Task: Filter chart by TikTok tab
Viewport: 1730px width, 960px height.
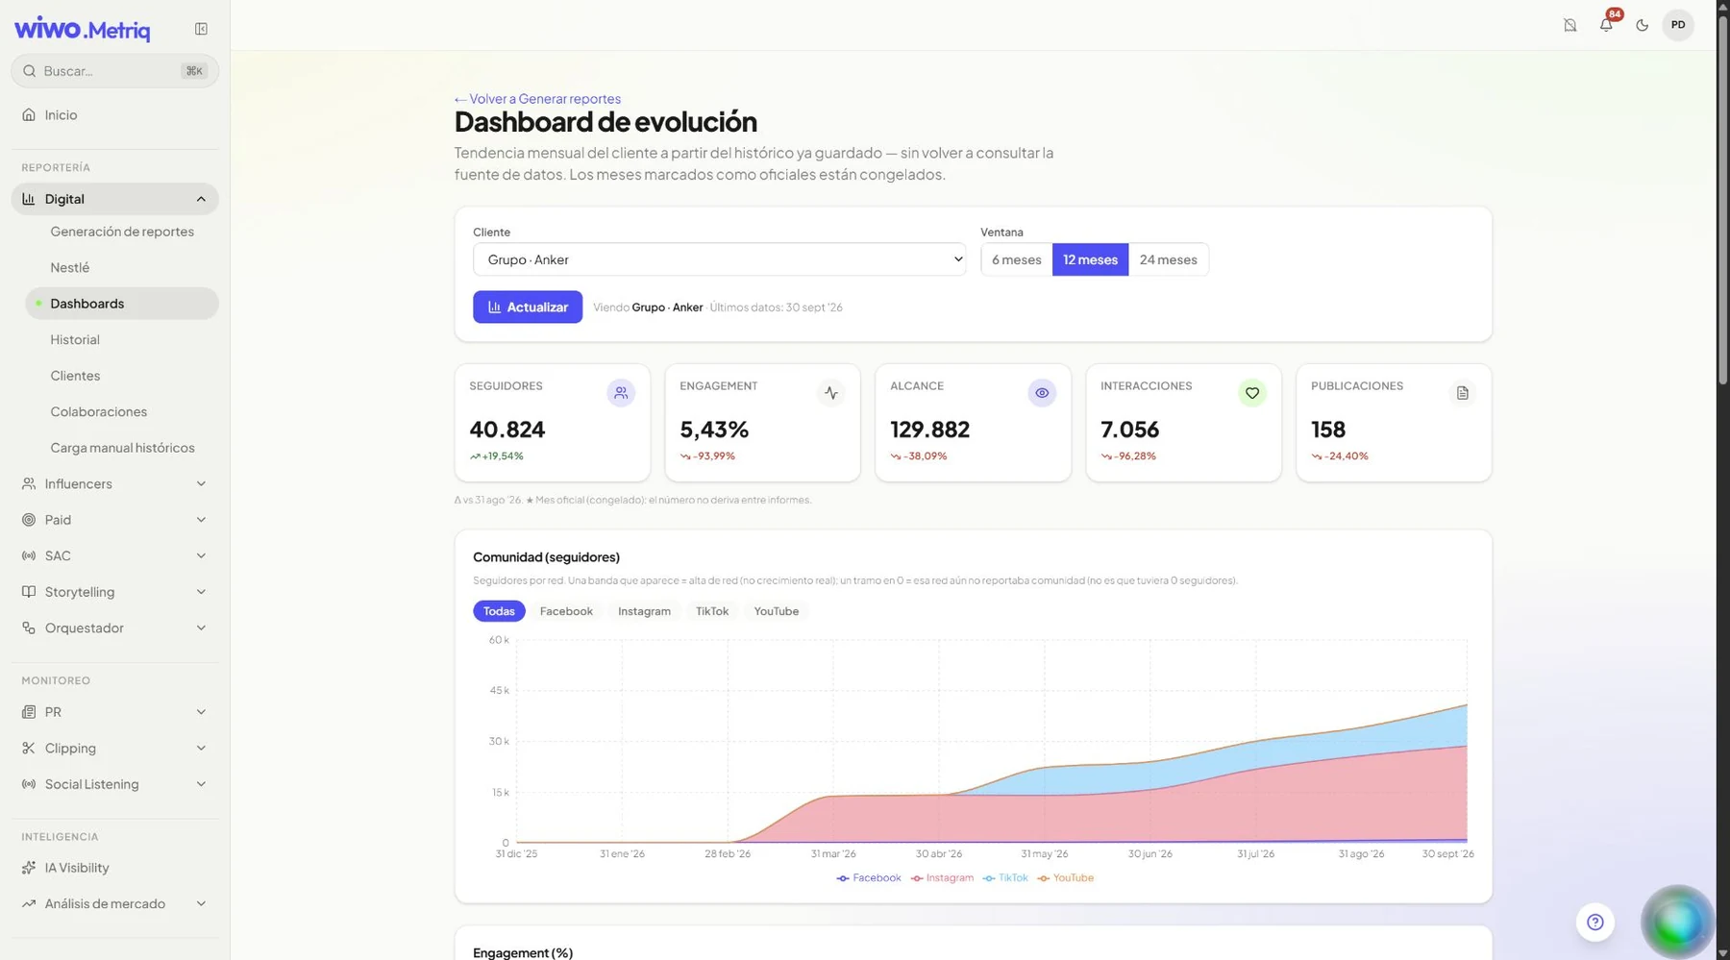Action: (x=712, y=611)
